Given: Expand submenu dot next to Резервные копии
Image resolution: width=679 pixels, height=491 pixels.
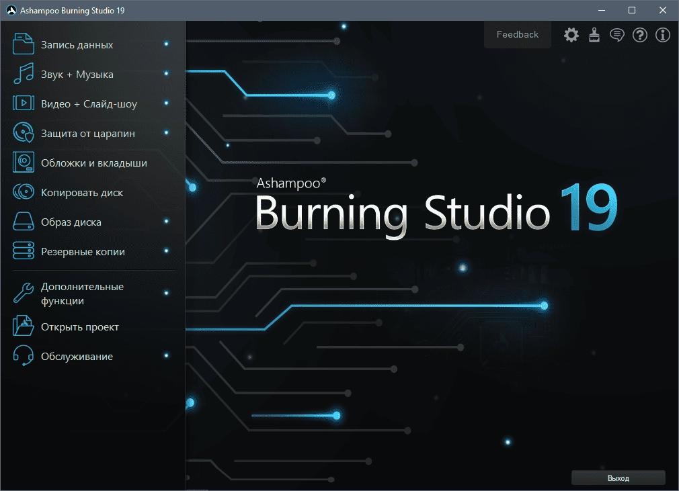Looking at the screenshot, I should (166, 251).
